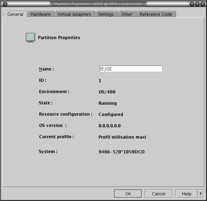Click the partition monitor icon
Viewport: 207px width, 201px height.
[x=30, y=37]
